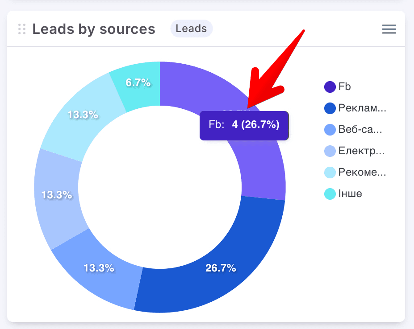Click the Leads tag badge
The height and width of the screenshot is (329, 414).
tap(191, 29)
